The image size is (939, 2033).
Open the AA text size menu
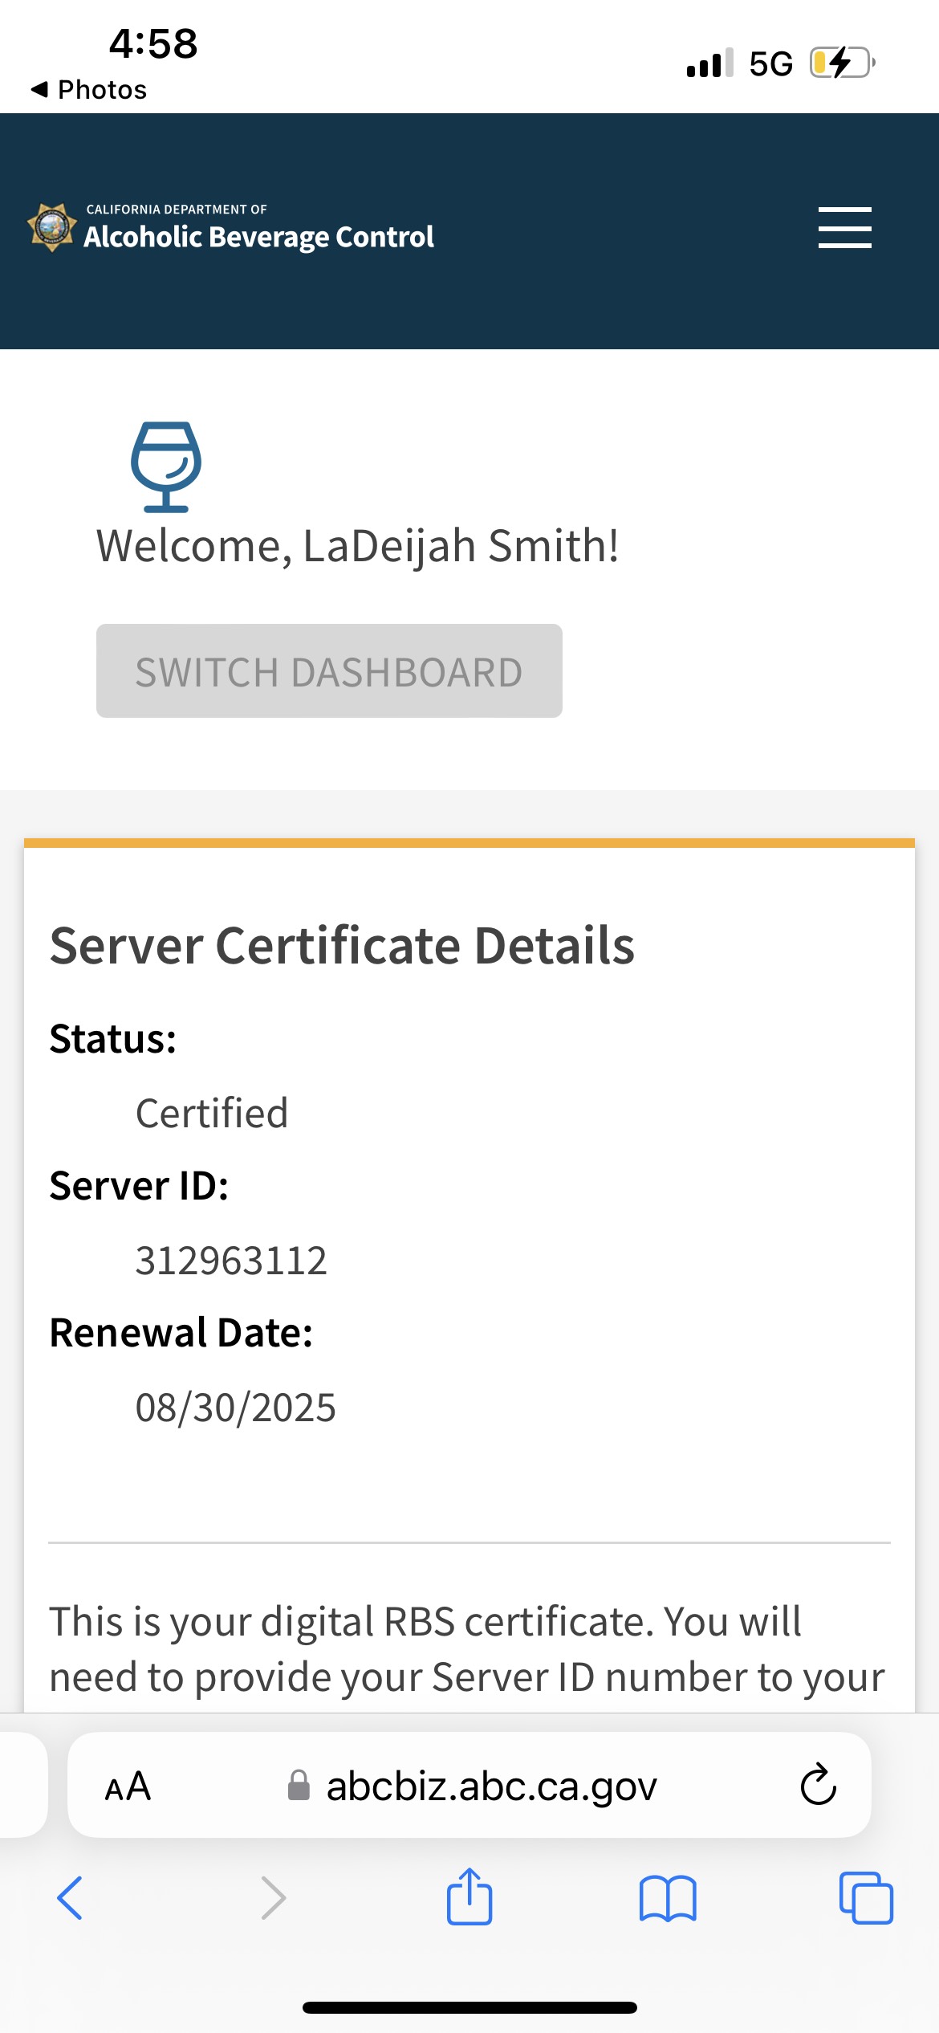(x=128, y=1787)
